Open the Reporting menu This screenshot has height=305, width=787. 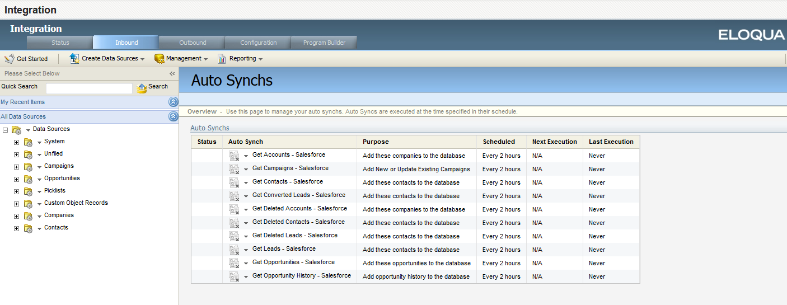240,58
